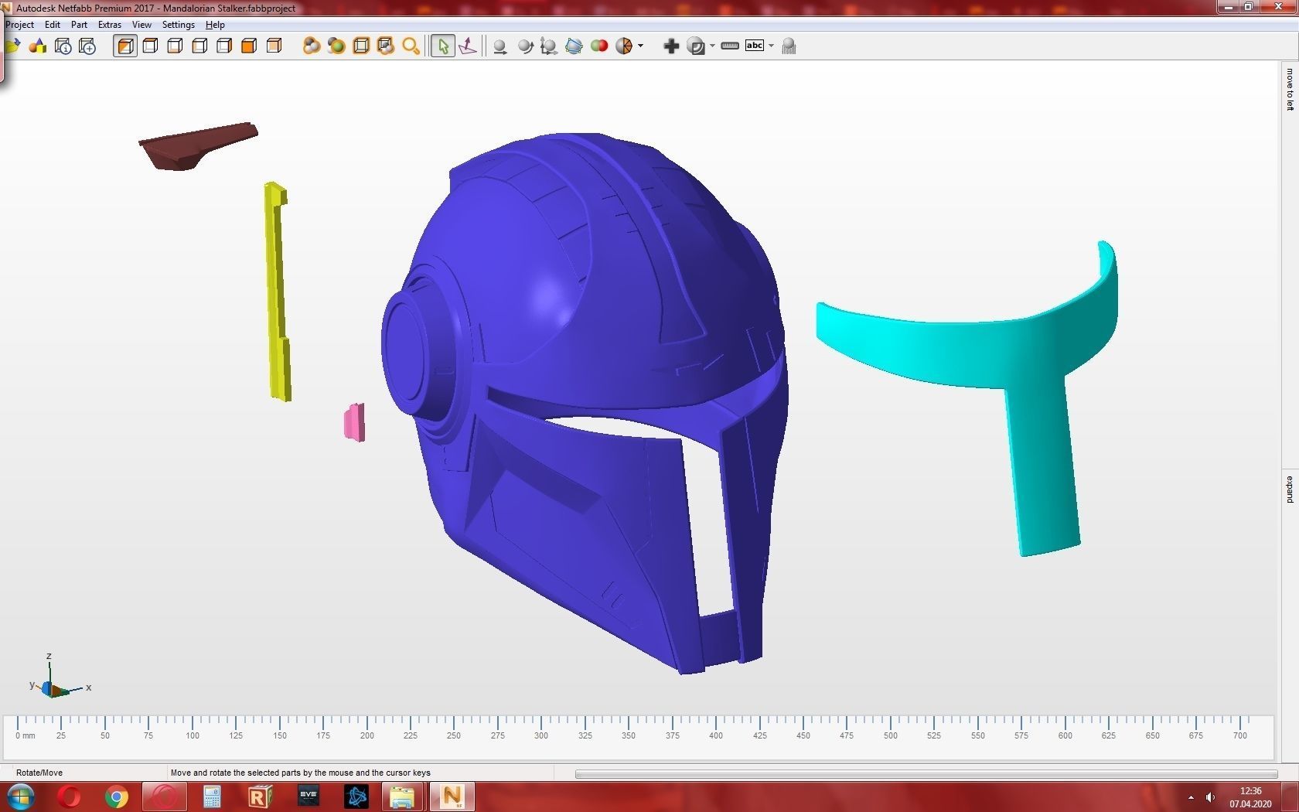Click the 'move to left' sidebar tab
The height and width of the screenshot is (812, 1299).
click(1290, 90)
